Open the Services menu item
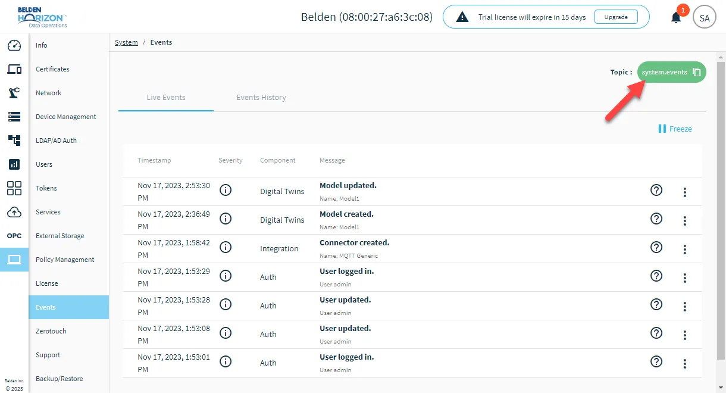This screenshot has width=726, height=393. pyautogui.click(x=69, y=212)
